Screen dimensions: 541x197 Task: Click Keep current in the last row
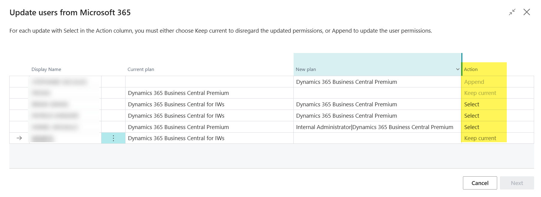pos(480,138)
